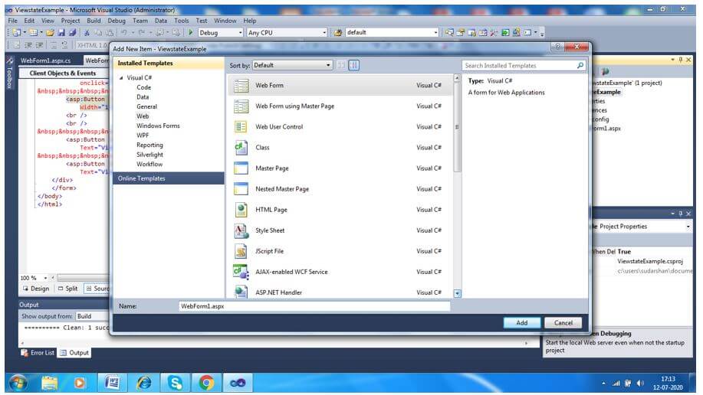Click the Windows Start button
The width and height of the screenshot is (703, 395).
click(x=18, y=384)
